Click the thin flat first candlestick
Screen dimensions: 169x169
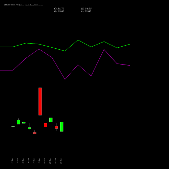click(13, 126)
